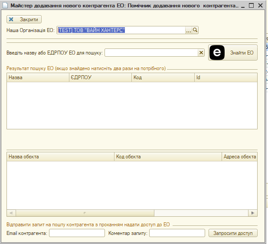The width and height of the screenshot is (268, 244).
Task: Click the right scroll arrow of objects table
Action: [253, 213]
